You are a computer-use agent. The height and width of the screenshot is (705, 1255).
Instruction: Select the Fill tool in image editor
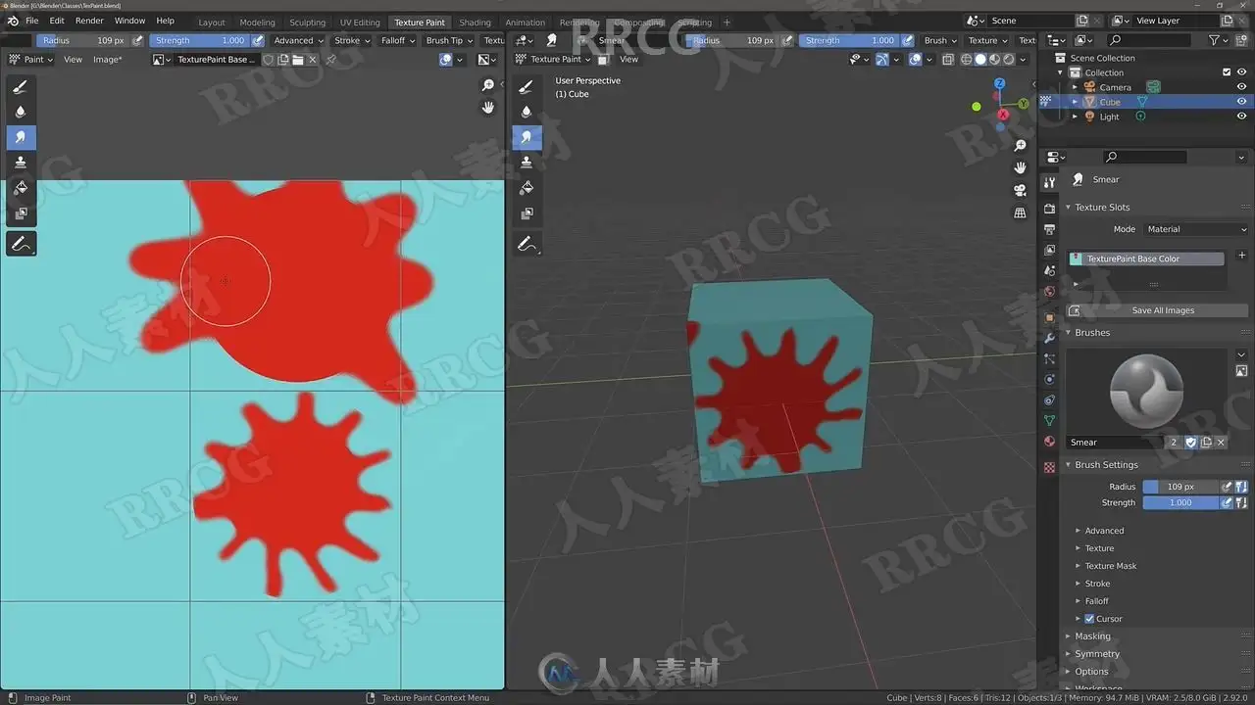click(x=21, y=187)
